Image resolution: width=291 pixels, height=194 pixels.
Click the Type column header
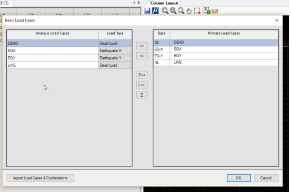pyautogui.click(x=162, y=35)
